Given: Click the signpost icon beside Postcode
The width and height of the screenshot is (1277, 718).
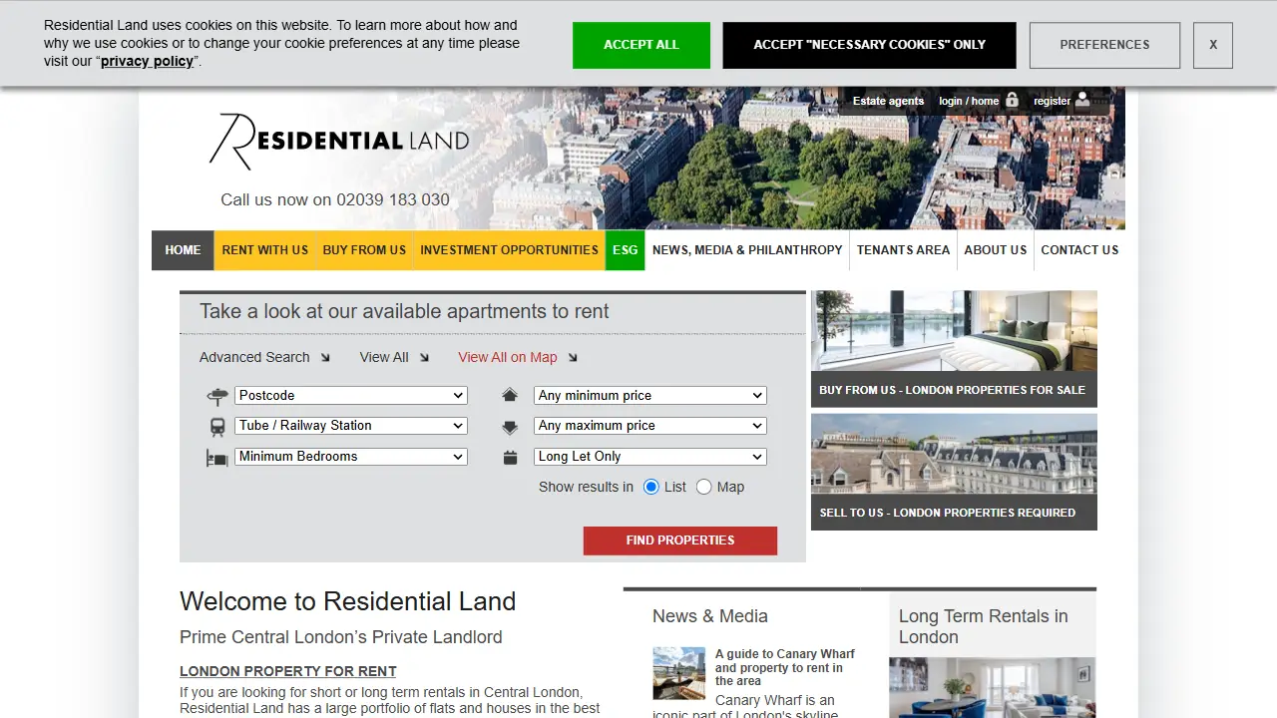Looking at the screenshot, I should (217, 396).
